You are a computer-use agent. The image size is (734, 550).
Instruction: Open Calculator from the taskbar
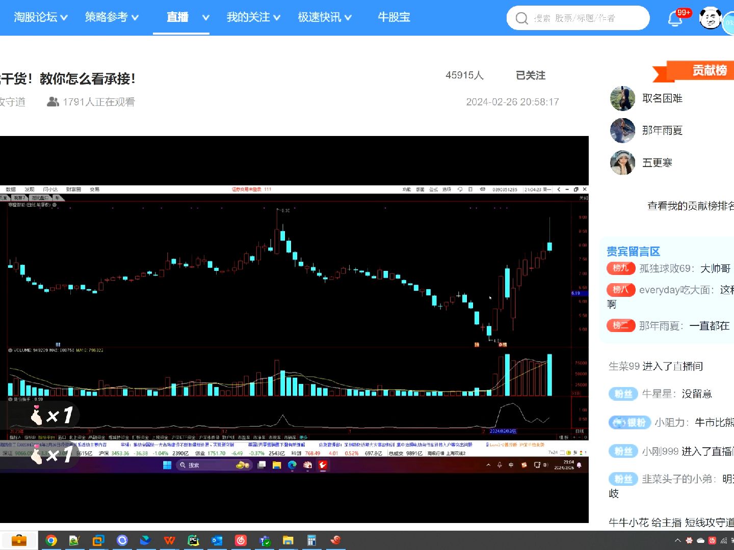click(311, 540)
